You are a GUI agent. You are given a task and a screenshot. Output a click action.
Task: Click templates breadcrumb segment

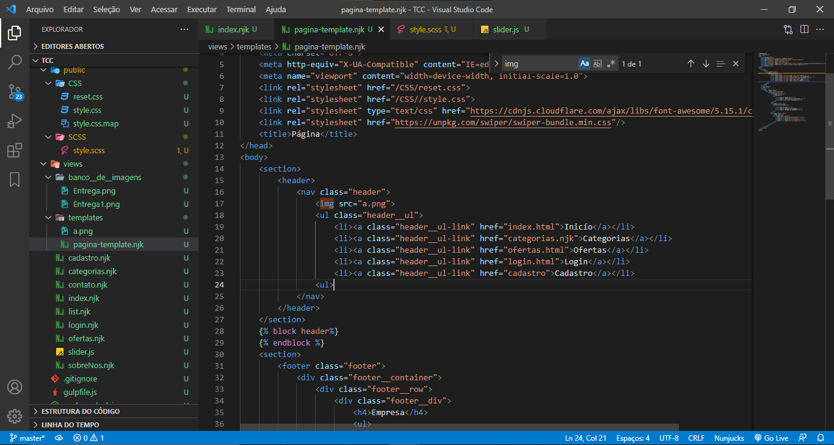[x=254, y=46]
